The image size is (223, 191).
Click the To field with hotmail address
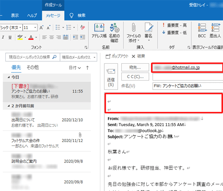187,68
